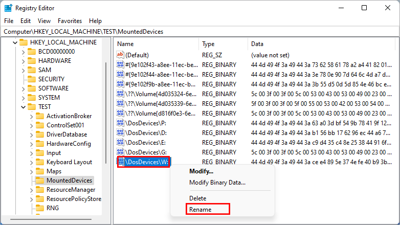Expand the SOFTWARE key
Viewport: 400px width, 225px height.
pos(23,89)
